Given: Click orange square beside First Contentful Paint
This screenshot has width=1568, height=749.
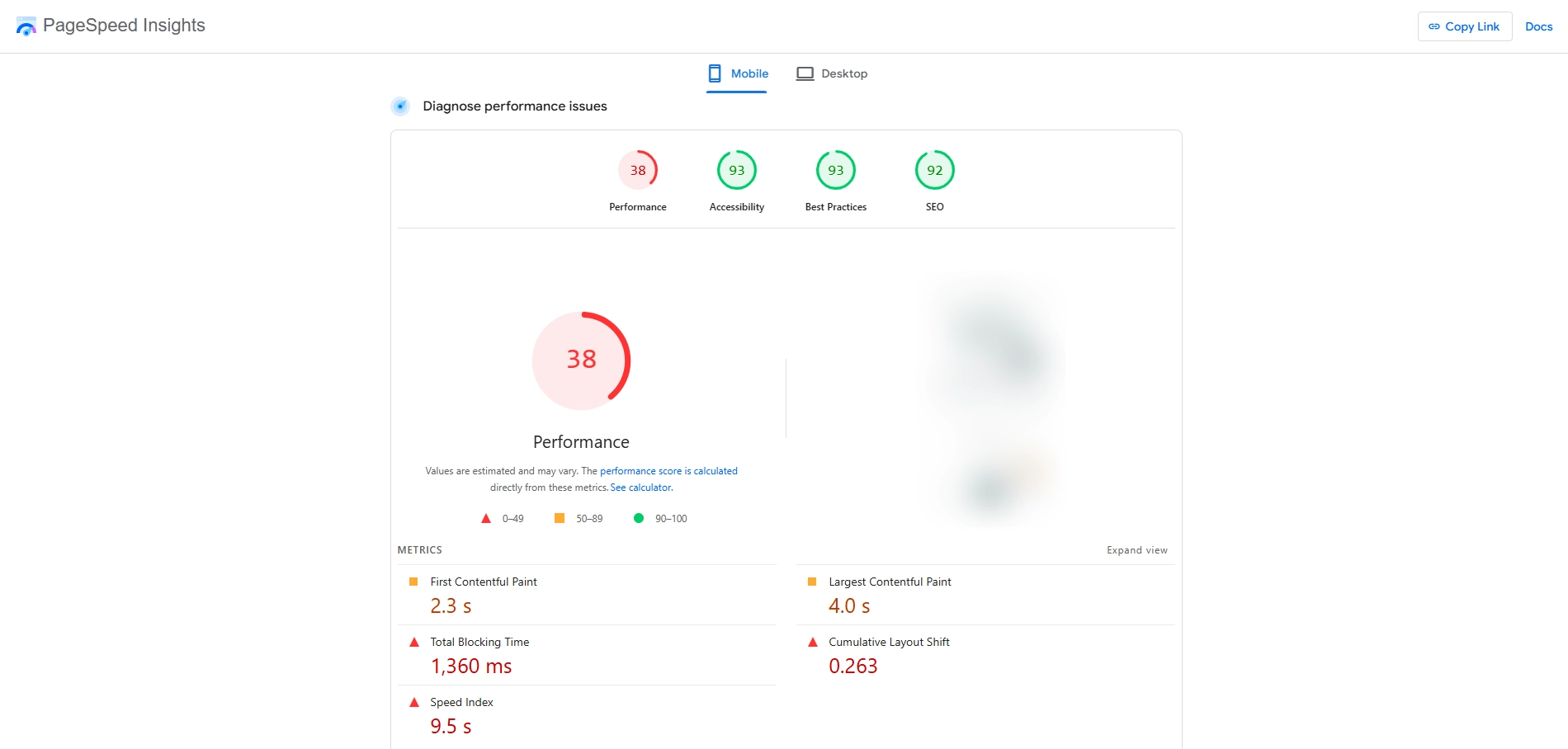Looking at the screenshot, I should (x=413, y=582).
